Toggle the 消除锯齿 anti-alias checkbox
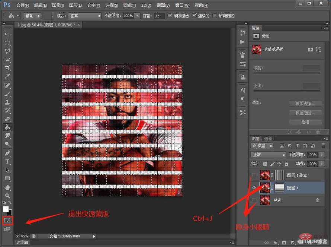This screenshot has height=247, width=331. tap(170, 15)
